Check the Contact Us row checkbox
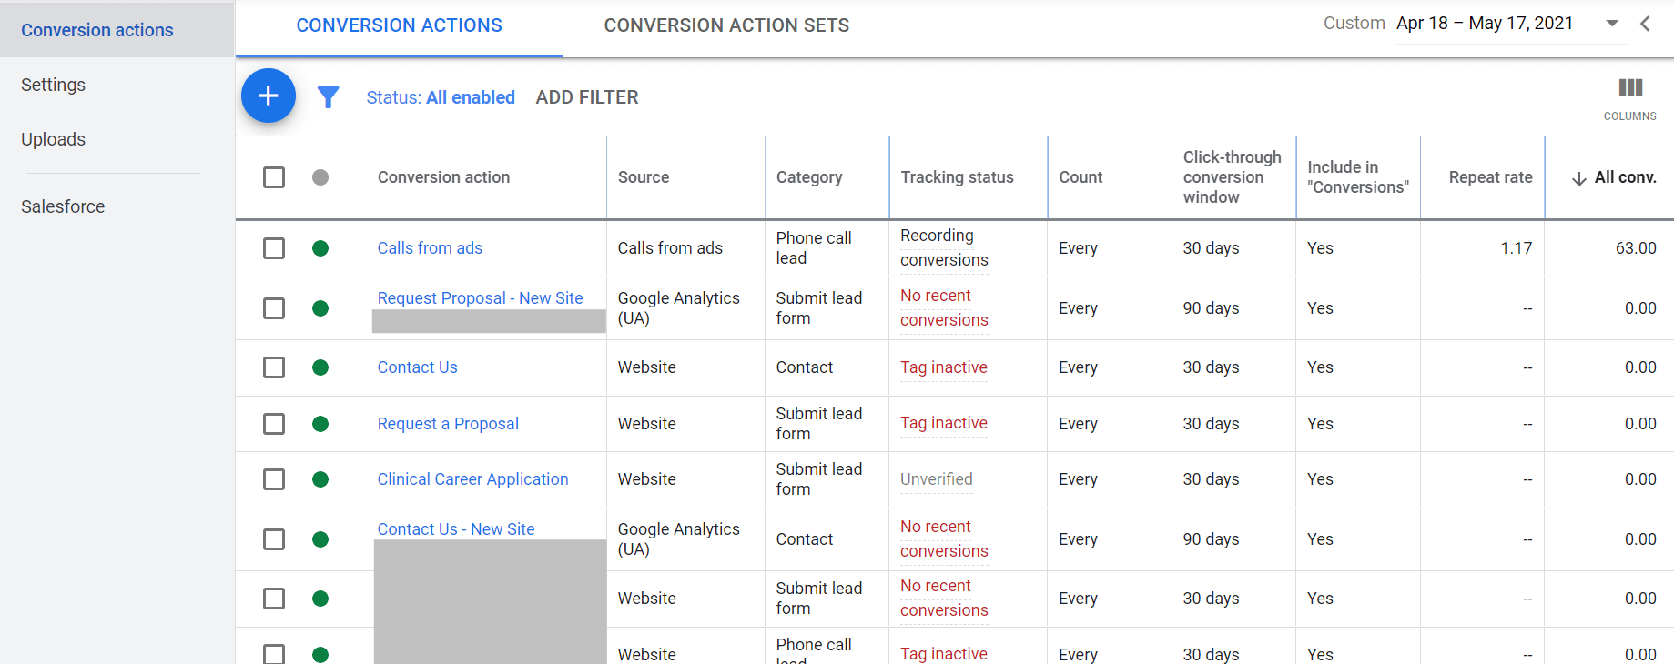 coord(274,367)
